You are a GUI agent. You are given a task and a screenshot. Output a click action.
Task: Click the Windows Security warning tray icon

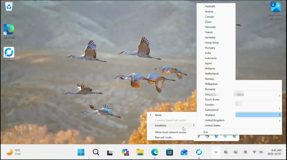pos(234,136)
